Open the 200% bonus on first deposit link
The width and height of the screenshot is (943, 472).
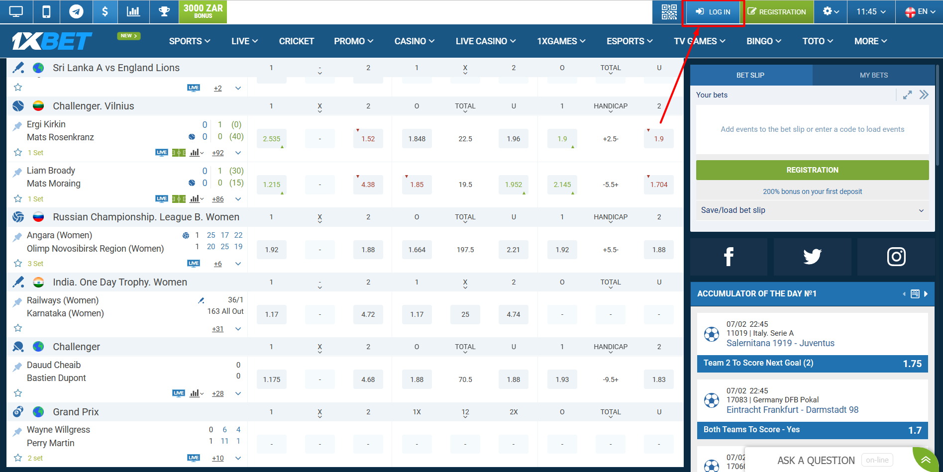click(x=812, y=191)
